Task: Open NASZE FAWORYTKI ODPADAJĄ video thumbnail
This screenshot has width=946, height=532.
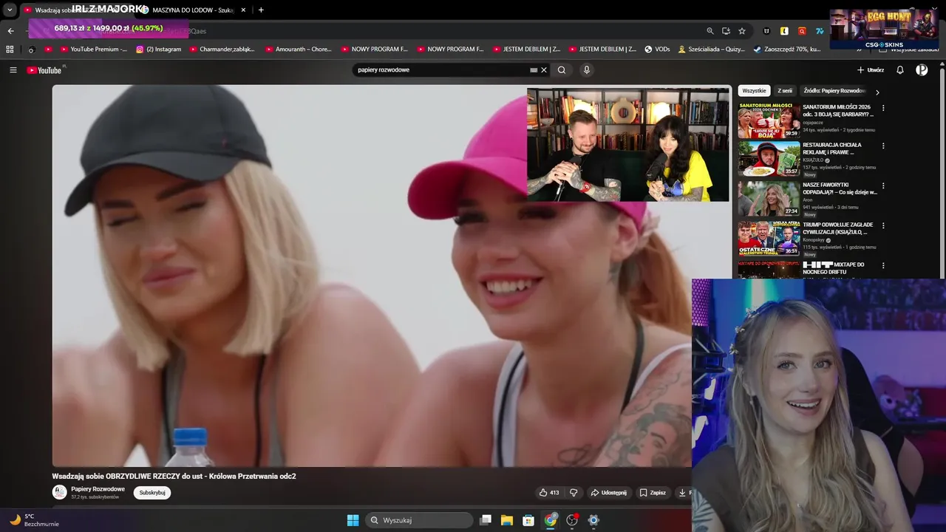Action: pyautogui.click(x=769, y=199)
